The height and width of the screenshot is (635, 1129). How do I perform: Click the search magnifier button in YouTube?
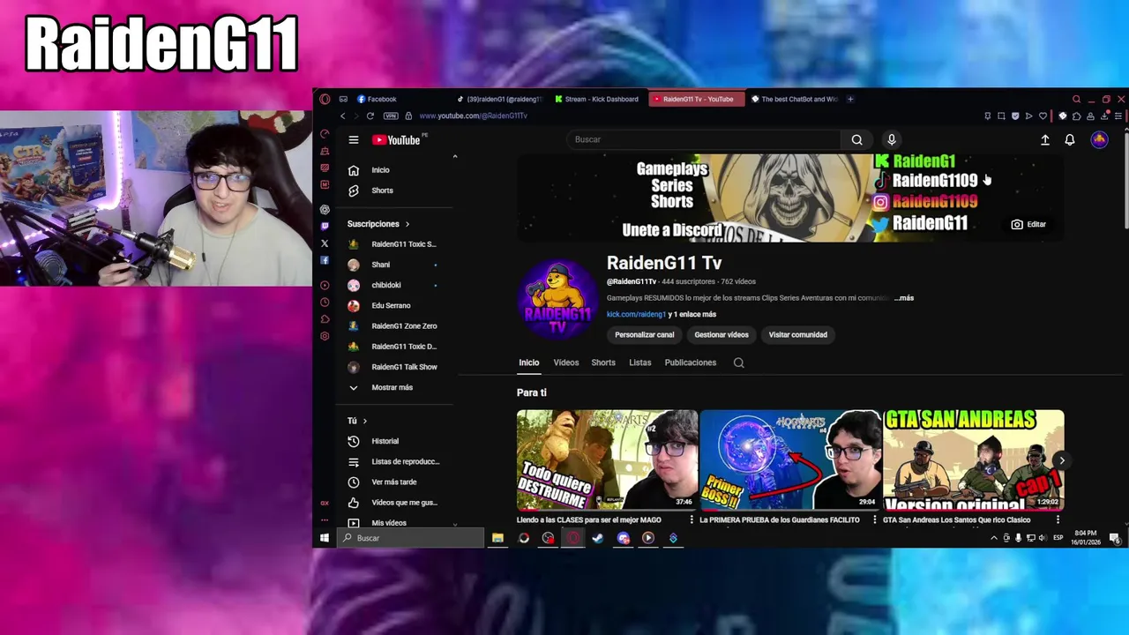856,139
